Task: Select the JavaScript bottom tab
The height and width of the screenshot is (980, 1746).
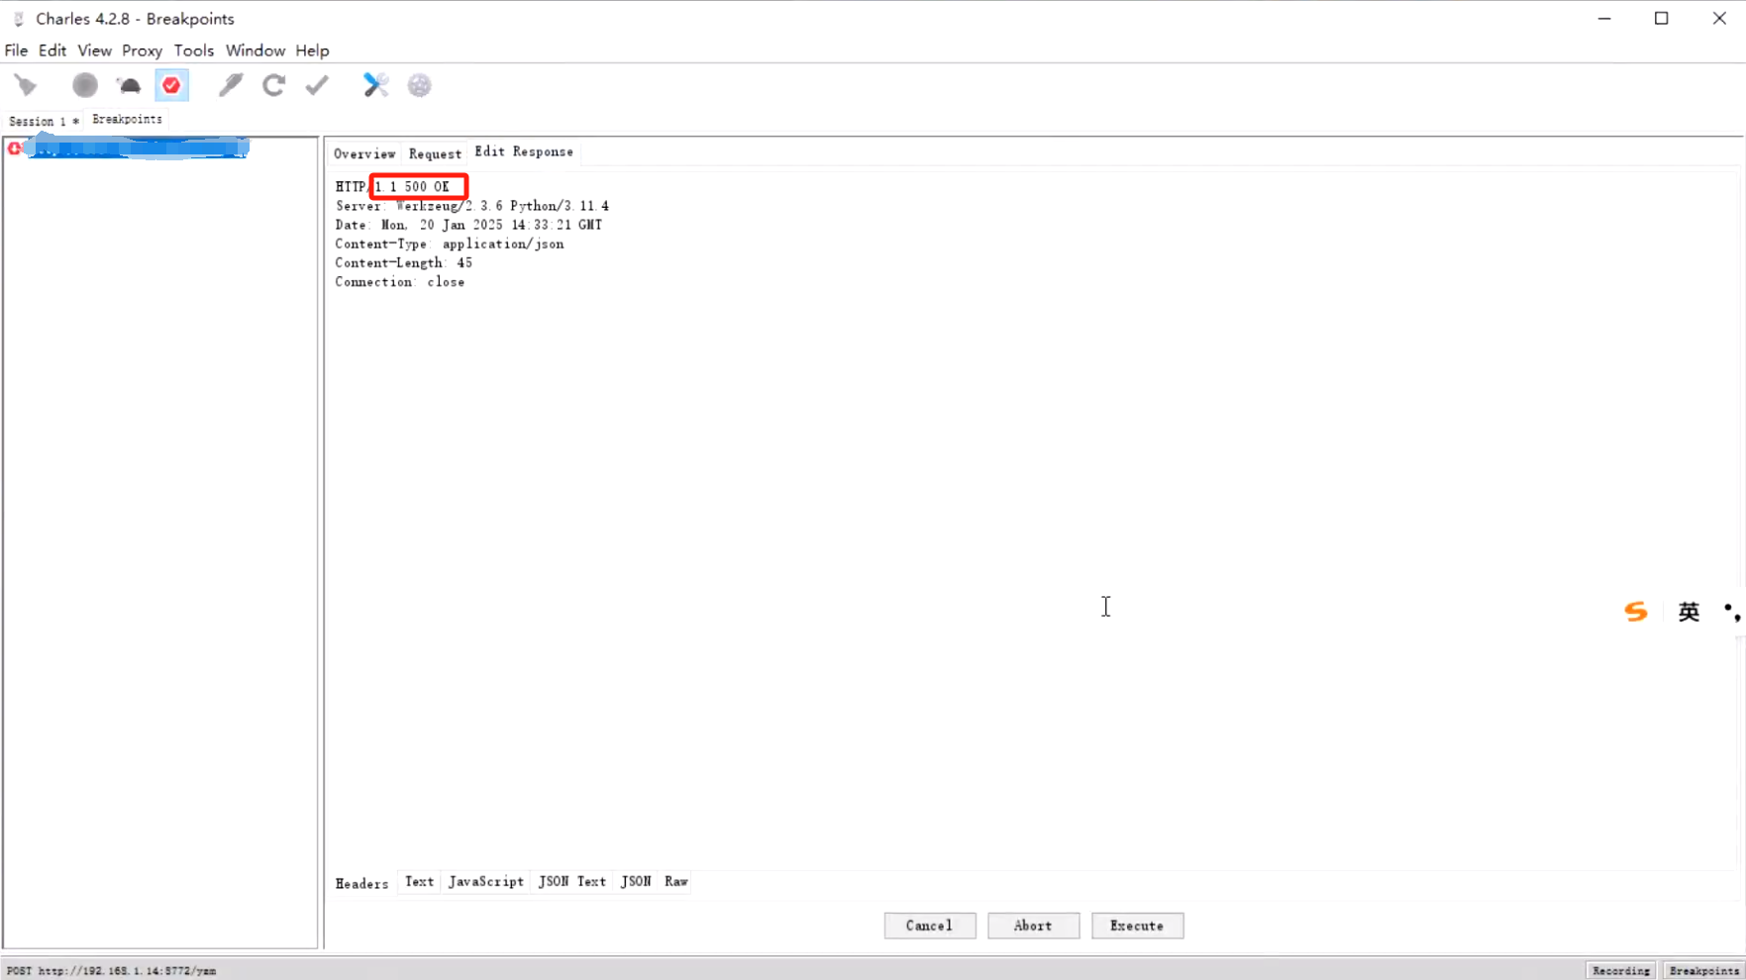Action: pyautogui.click(x=485, y=881)
